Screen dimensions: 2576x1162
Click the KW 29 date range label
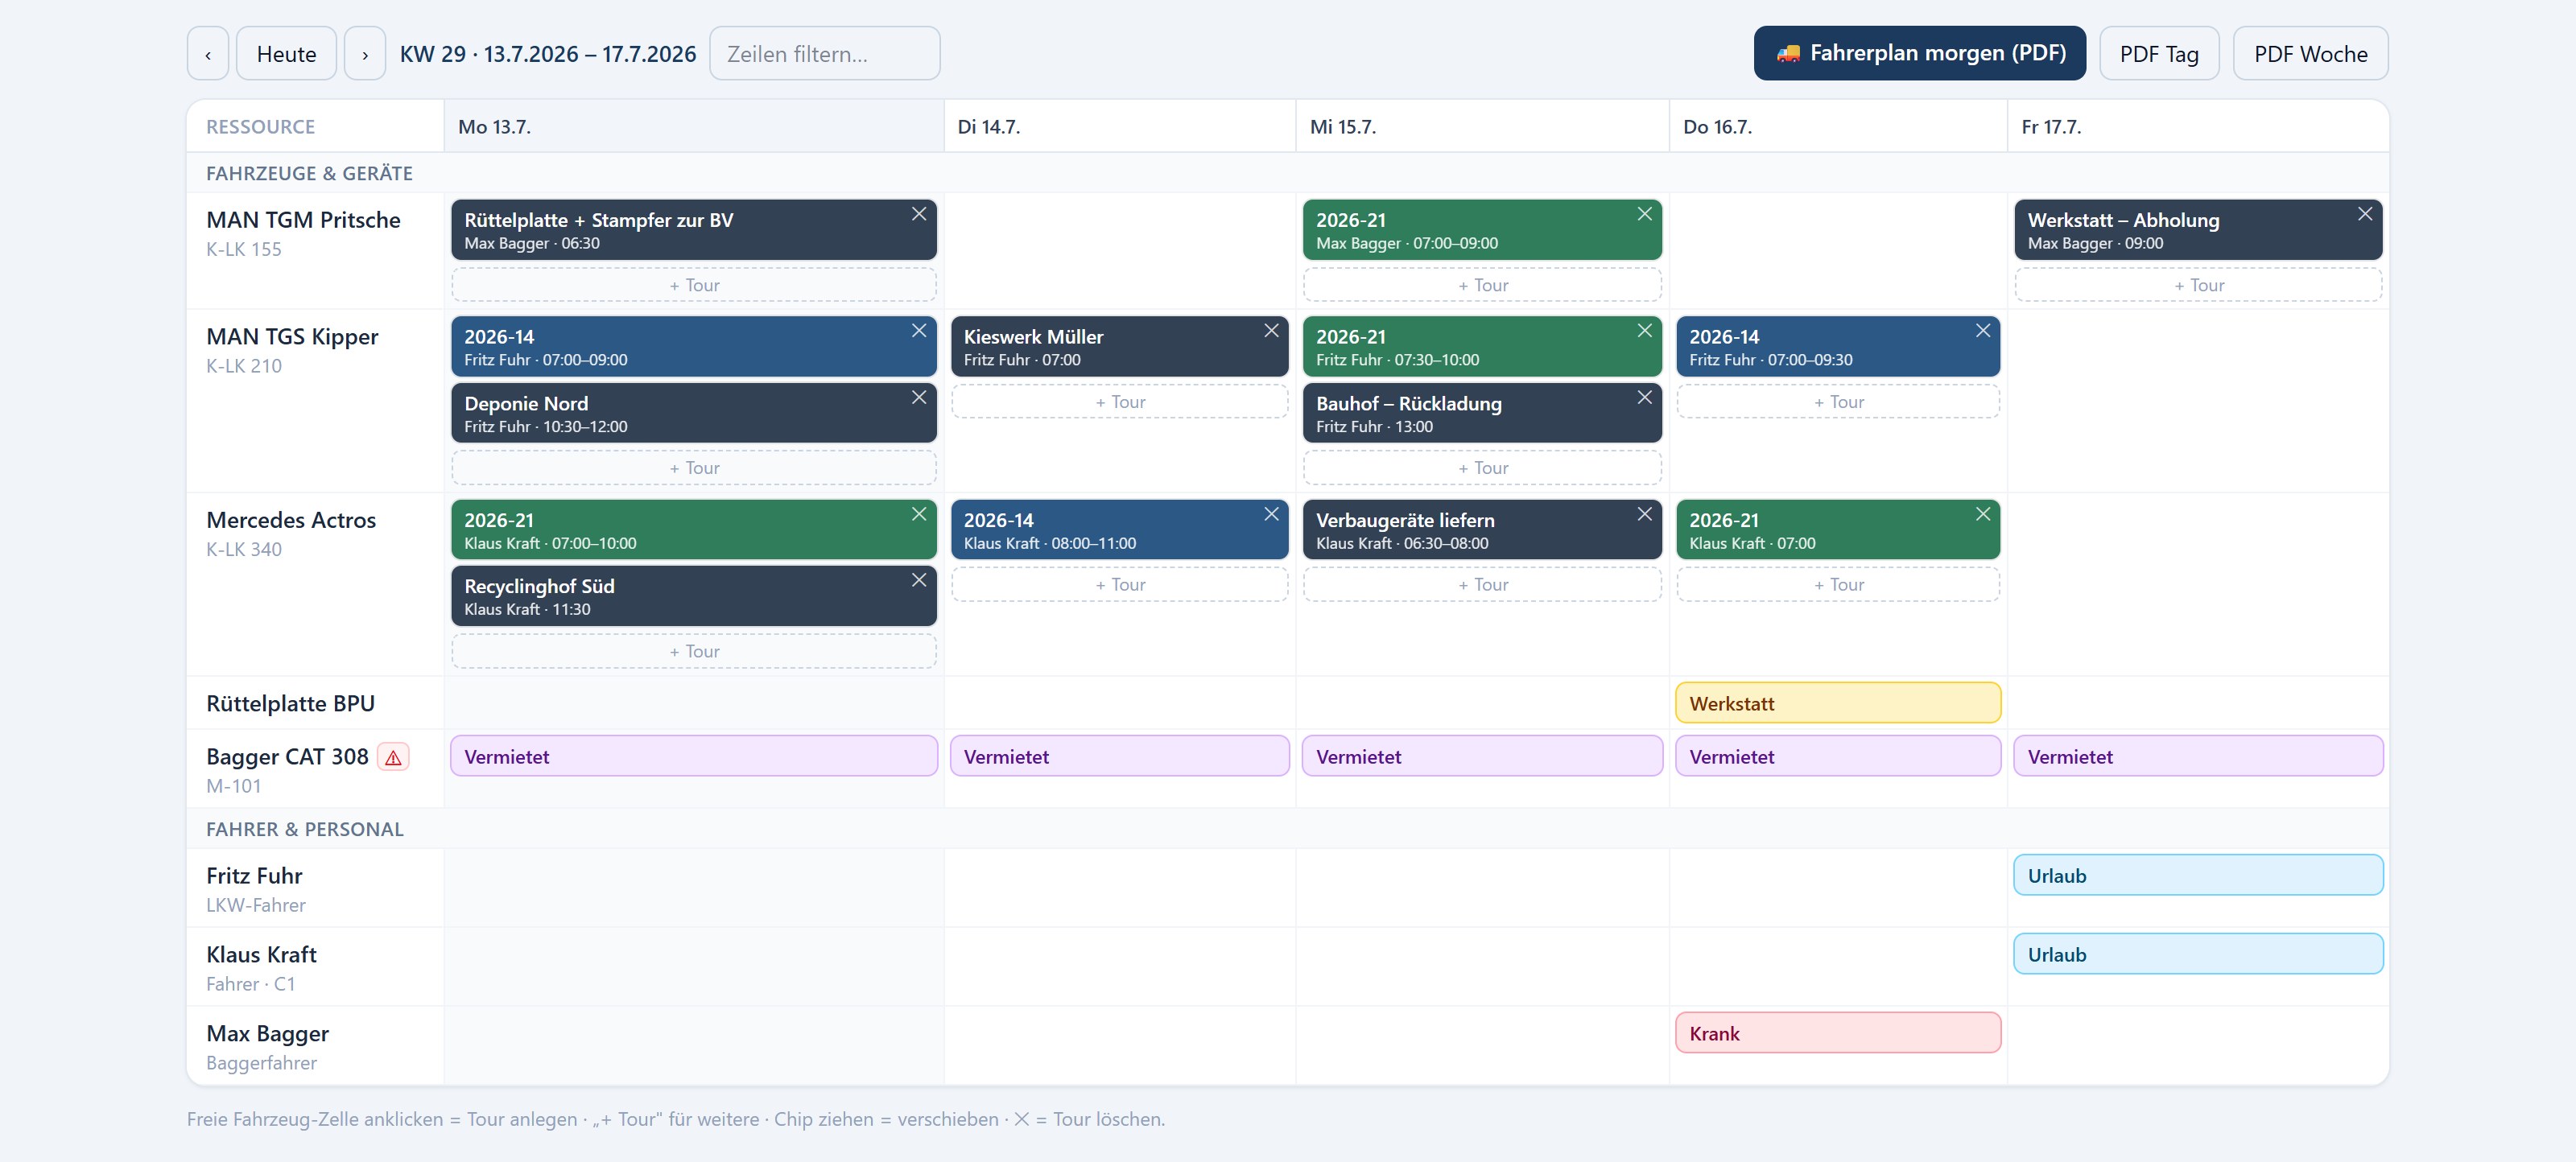click(548, 54)
